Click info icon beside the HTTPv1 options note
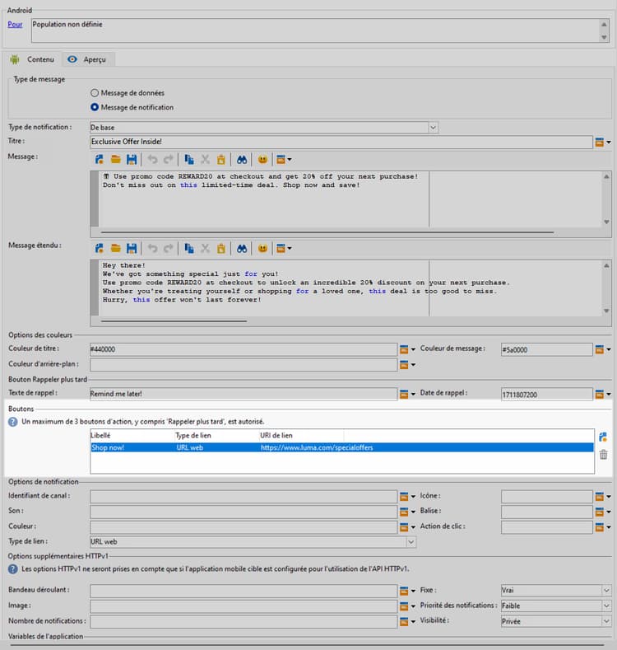Viewport: 617px width, 650px height. pyautogui.click(x=13, y=569)
